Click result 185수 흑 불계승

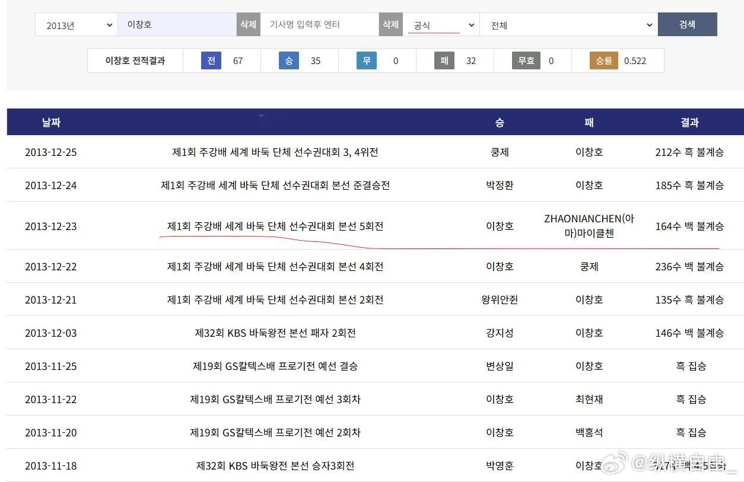pyautogui.click(x=689, y=186)
